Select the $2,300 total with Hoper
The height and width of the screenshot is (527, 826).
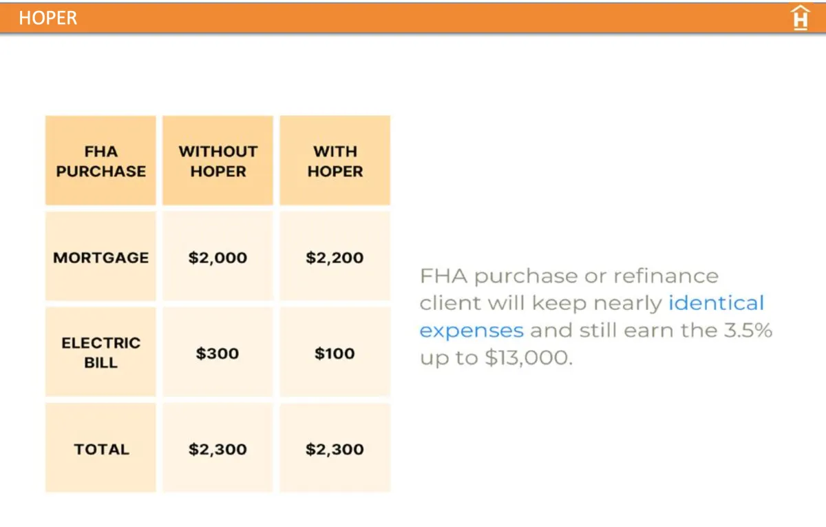[335, 449]
